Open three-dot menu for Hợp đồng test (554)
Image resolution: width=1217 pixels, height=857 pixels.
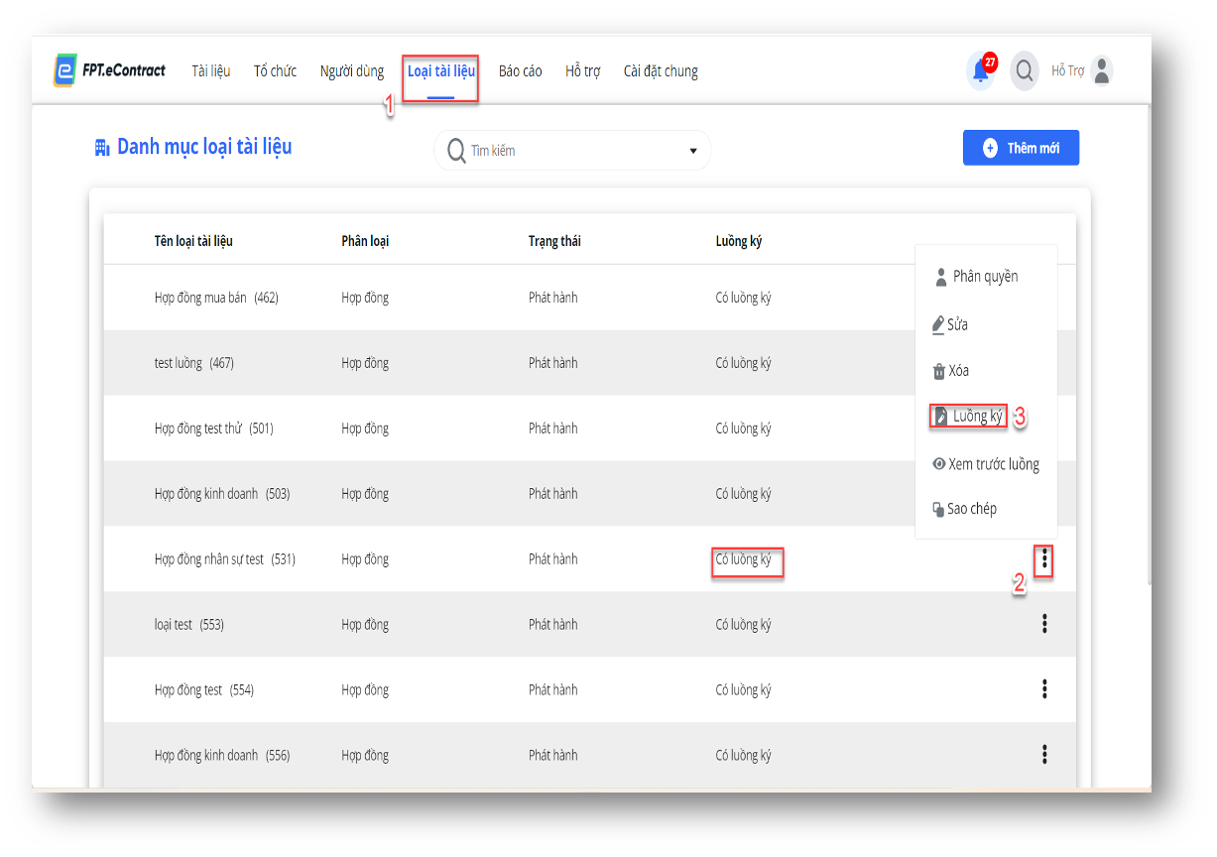[x=1044, y=689]
